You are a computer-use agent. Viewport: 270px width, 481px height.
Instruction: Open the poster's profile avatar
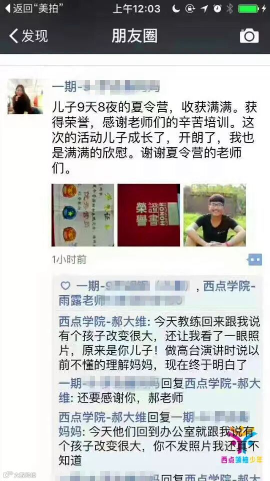tap(25, 96)
